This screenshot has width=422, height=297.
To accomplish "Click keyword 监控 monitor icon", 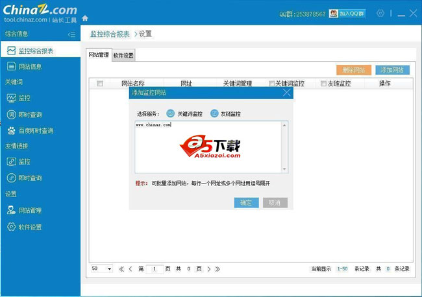I will pyautogui.click(x=11, y=98).
